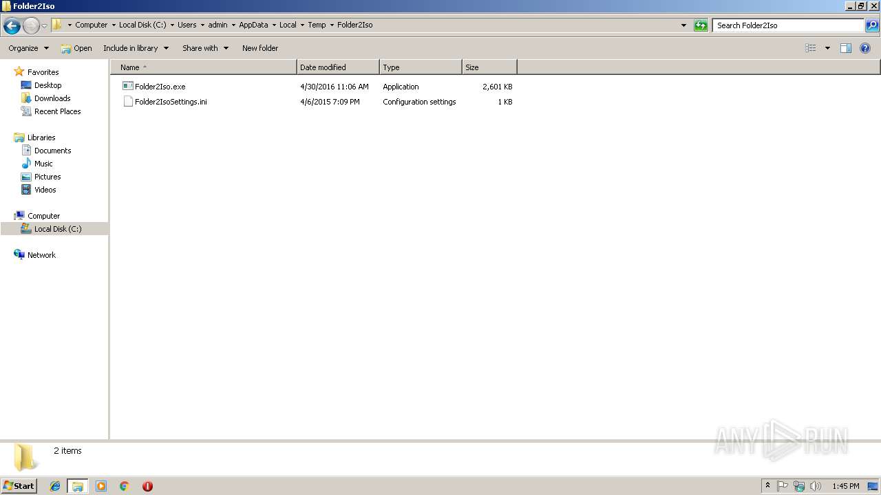Open address bar previous locations dropdown
Screen dimensions: 881x495
(683, 25)
